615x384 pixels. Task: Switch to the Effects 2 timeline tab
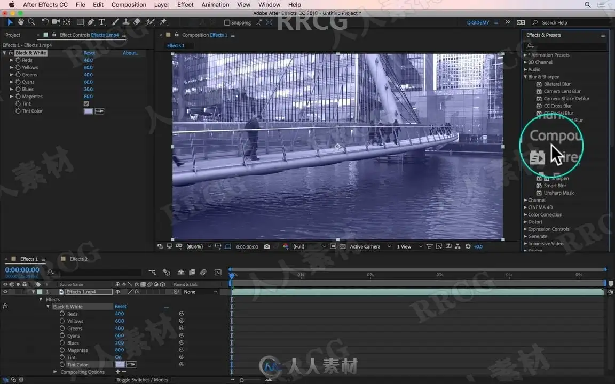[x=78, y=259]
